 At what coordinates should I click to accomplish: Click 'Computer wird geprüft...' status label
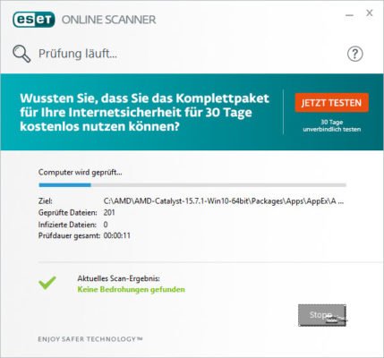pyautogui.click(x=81, y=172)
